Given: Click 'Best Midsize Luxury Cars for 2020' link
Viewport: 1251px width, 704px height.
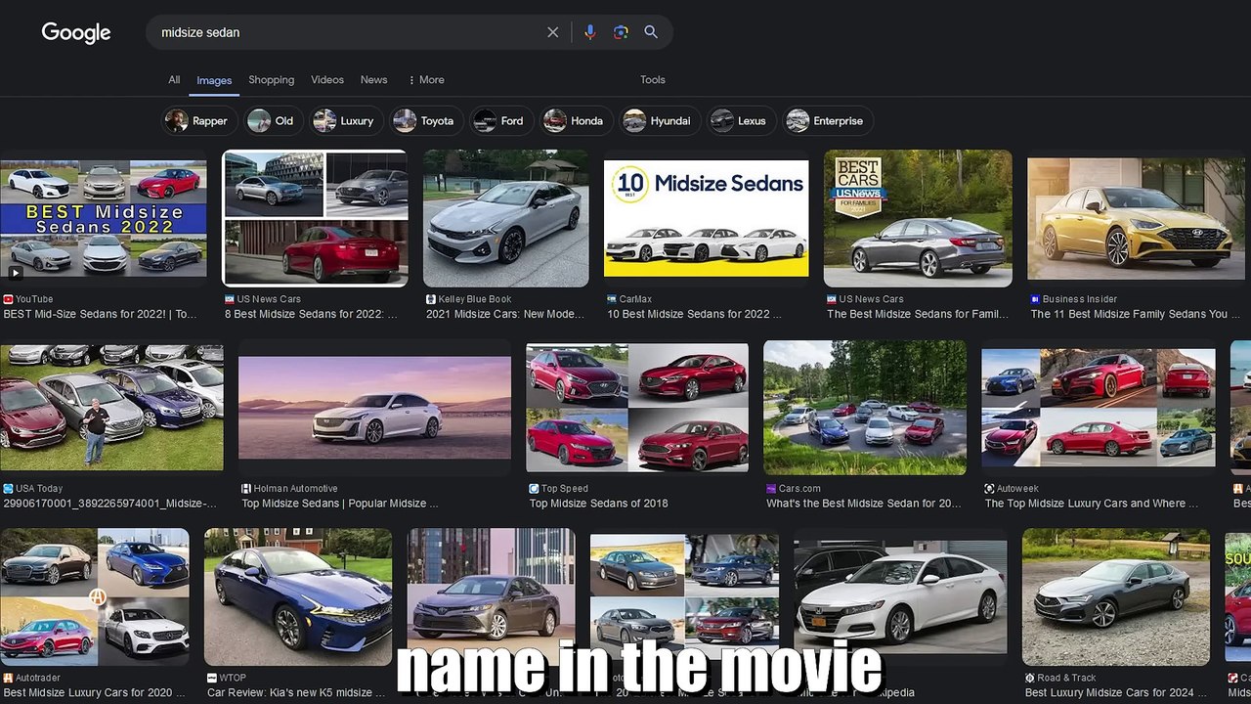Looking at the screenshot, I should 92,693.
